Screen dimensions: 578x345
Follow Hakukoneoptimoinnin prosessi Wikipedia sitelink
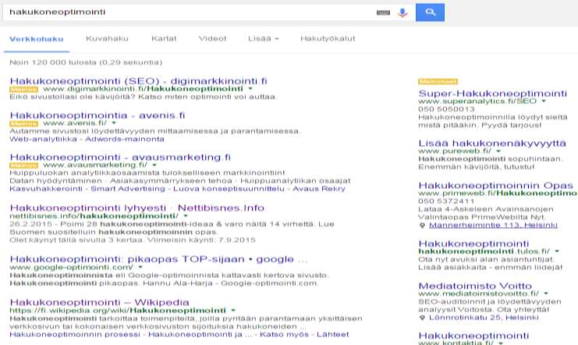75,334
